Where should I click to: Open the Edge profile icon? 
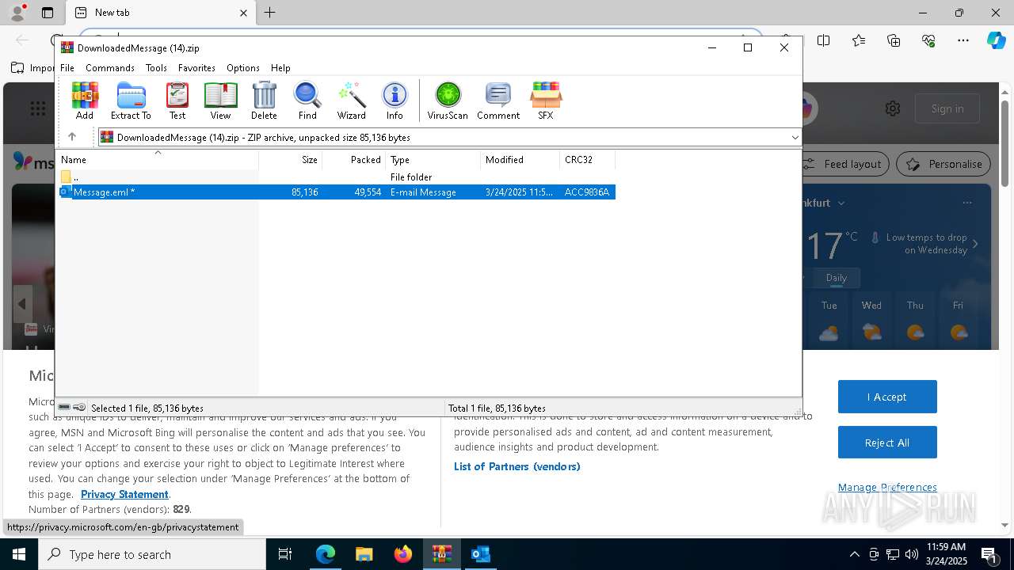click(x=17, y=13)
